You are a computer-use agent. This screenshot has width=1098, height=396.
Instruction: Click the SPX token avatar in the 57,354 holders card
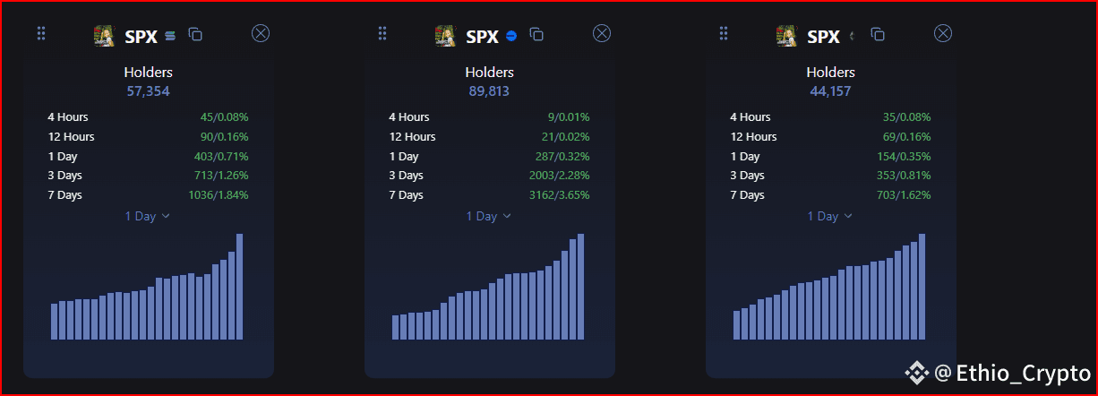(x=104, y=36)
